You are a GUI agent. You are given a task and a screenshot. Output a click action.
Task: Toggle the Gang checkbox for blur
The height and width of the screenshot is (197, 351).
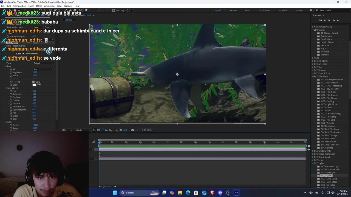(33, 82)
